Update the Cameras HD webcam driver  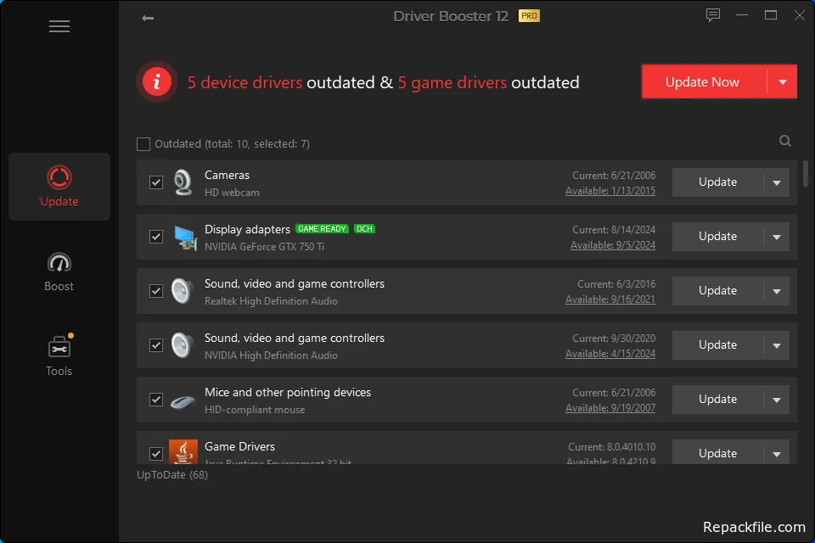[x=717, y=182]
